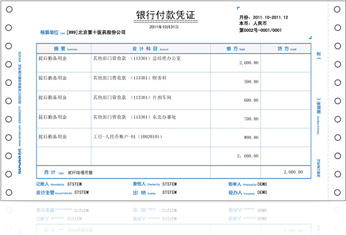
Task: Select the amount in words 贰仟陆佰元整
Action: (80, 173)
